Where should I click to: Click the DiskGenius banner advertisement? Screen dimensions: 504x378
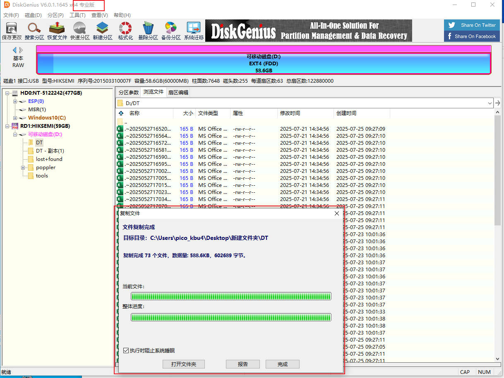click(309, 31)
